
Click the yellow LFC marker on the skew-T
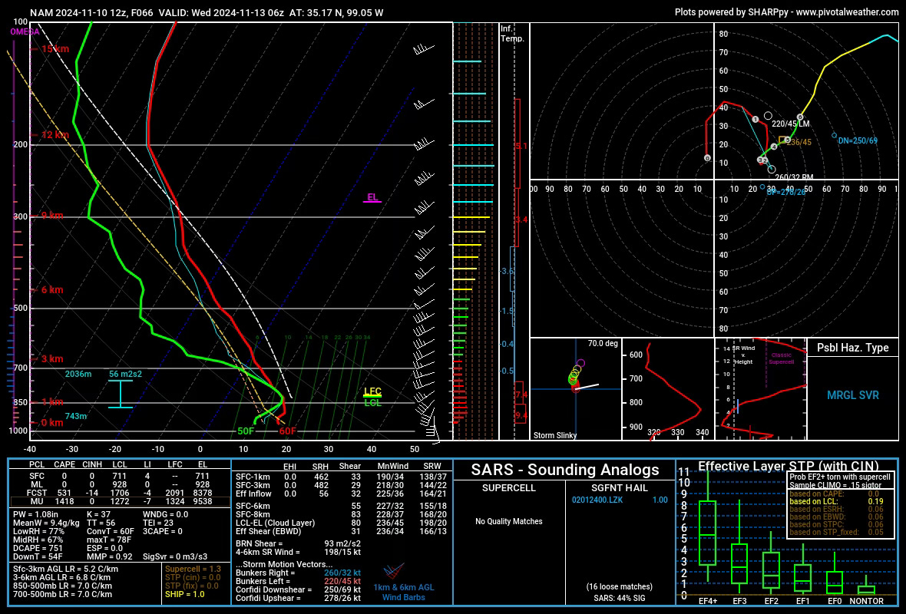pyautogui.click(x=372, y=391)
